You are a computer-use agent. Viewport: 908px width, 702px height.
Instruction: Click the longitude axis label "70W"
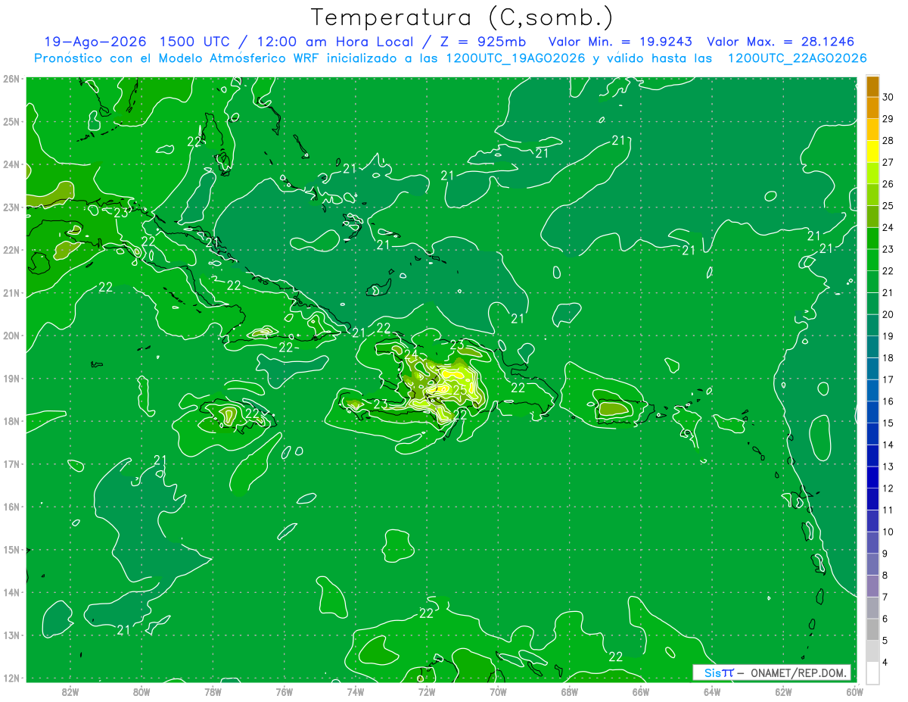[498, 692]
